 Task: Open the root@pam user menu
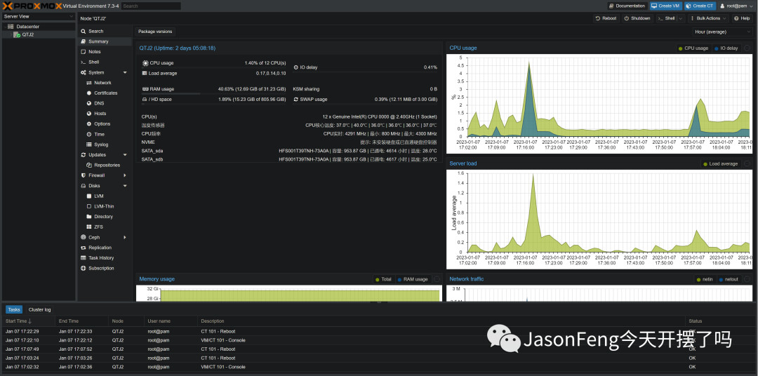[x=736, y=6]
